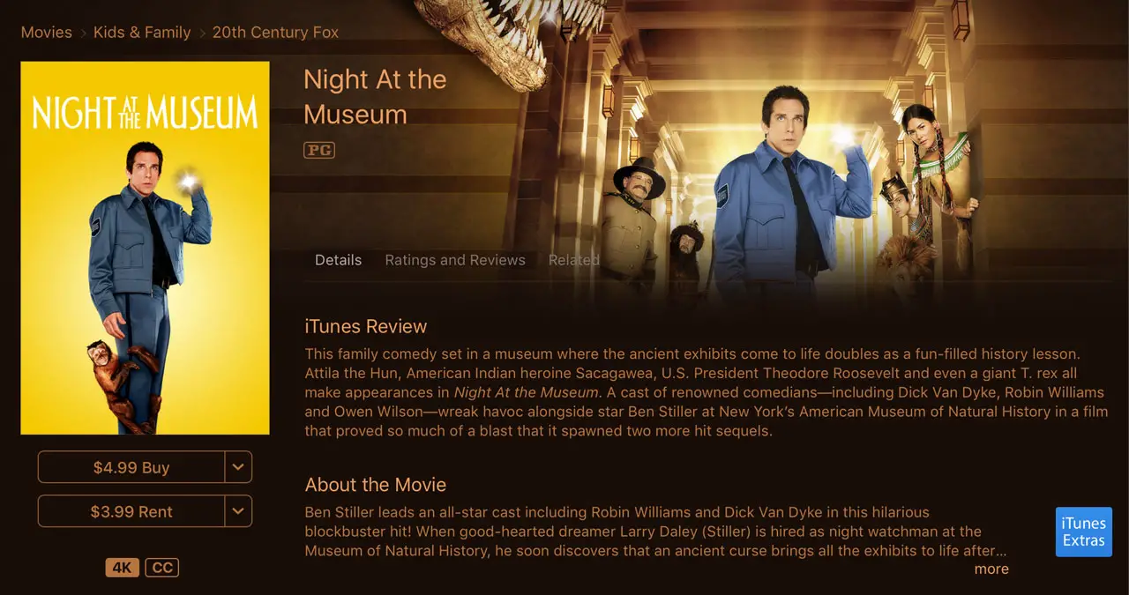Viewport: 1129px width, 595px height.
Task: Open the Related tab
Action: [x=574, y=260]
